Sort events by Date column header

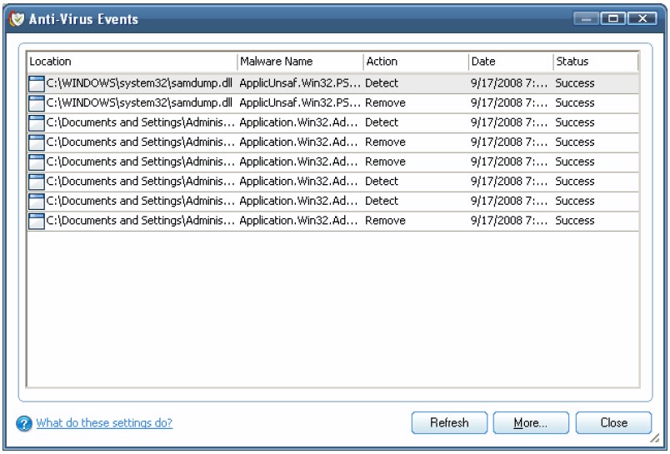coord(511,62)
